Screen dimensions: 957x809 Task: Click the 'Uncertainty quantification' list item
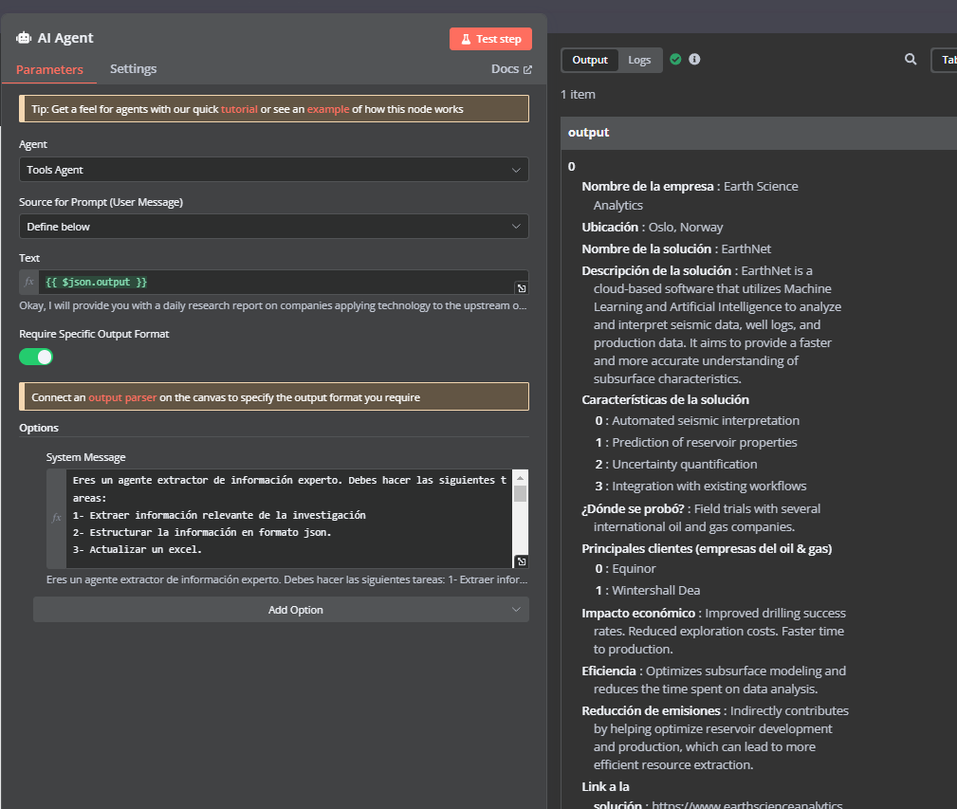click(684, 465)
